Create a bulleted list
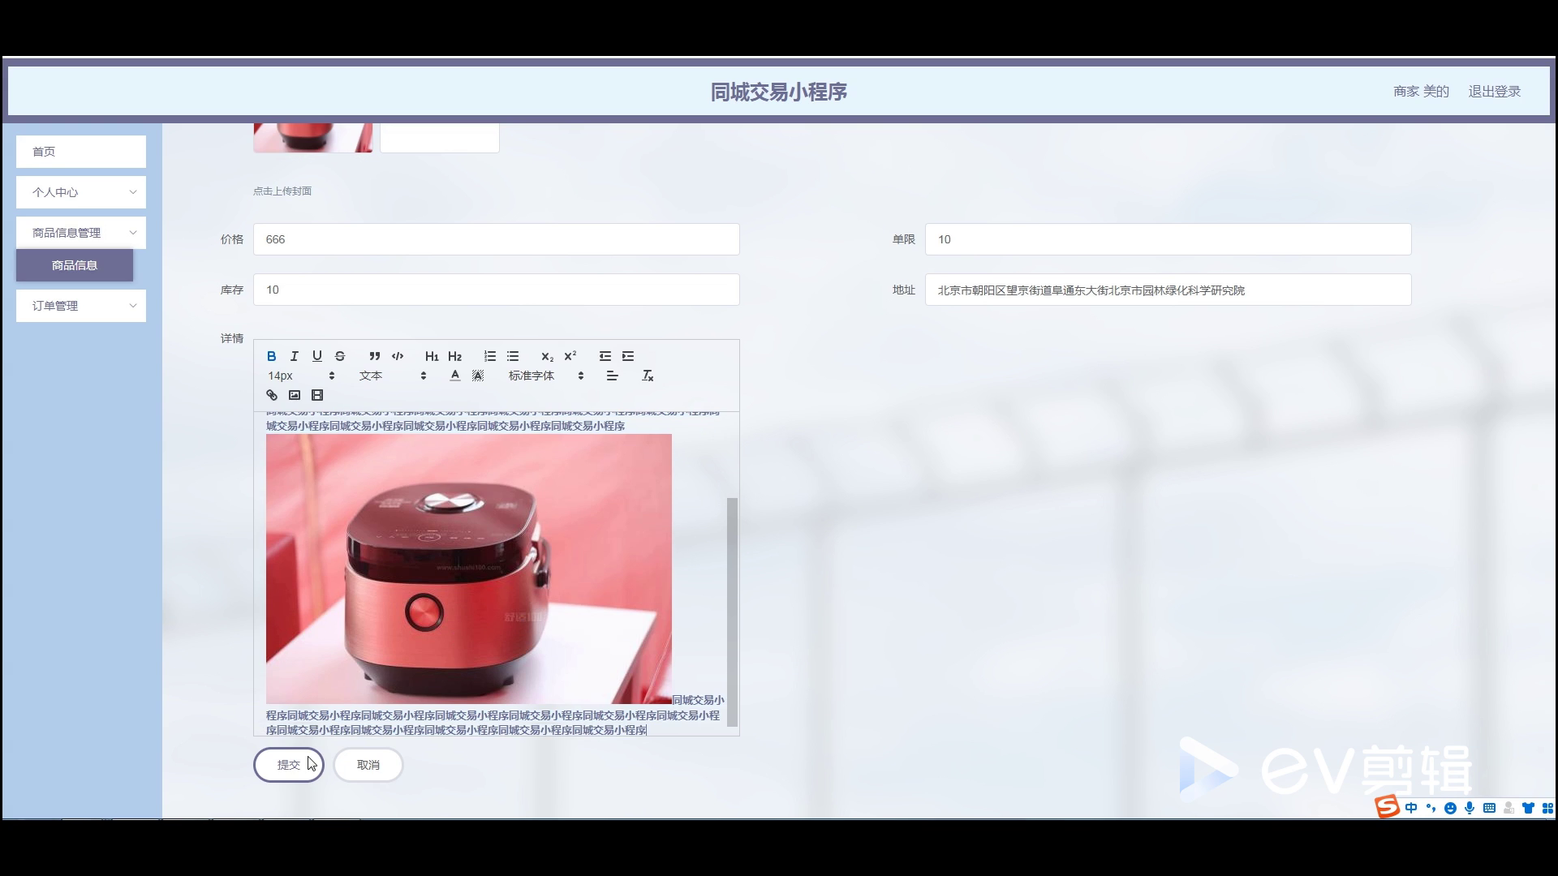 pyautogui.click(x=513, y=356)
